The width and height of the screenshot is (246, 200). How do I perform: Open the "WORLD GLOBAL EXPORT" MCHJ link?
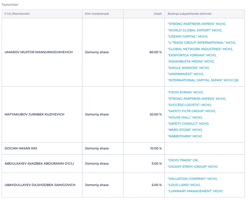click(194, 30)
